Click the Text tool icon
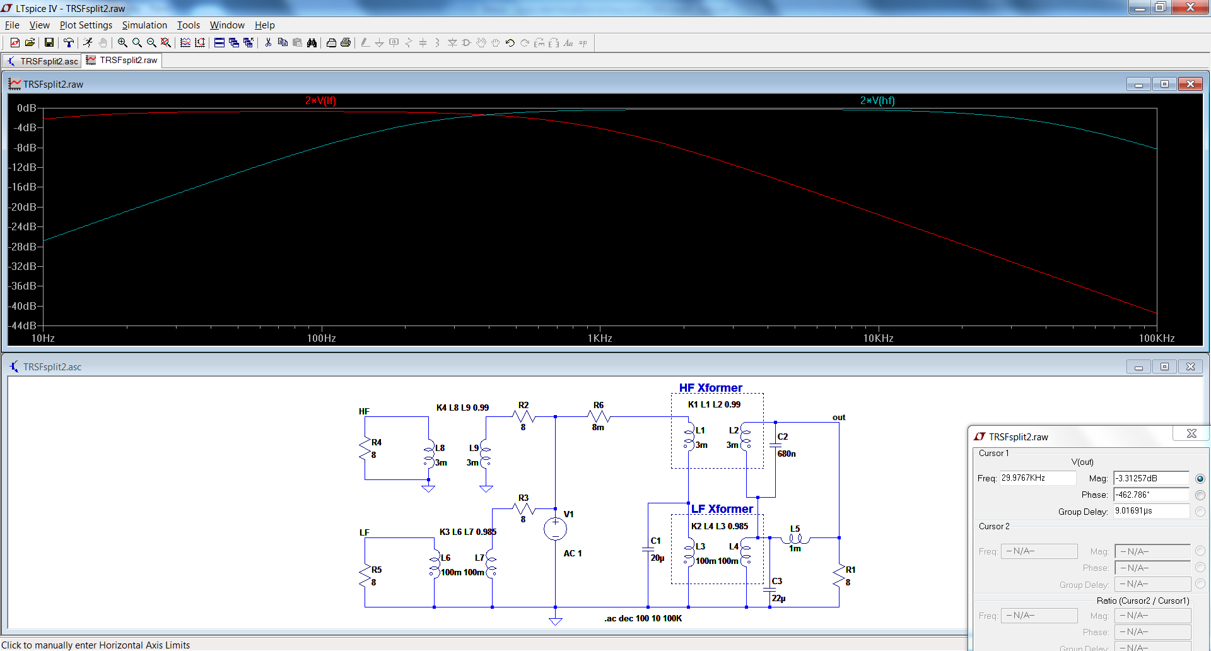Screen dimensions: 1211x651 568,43
